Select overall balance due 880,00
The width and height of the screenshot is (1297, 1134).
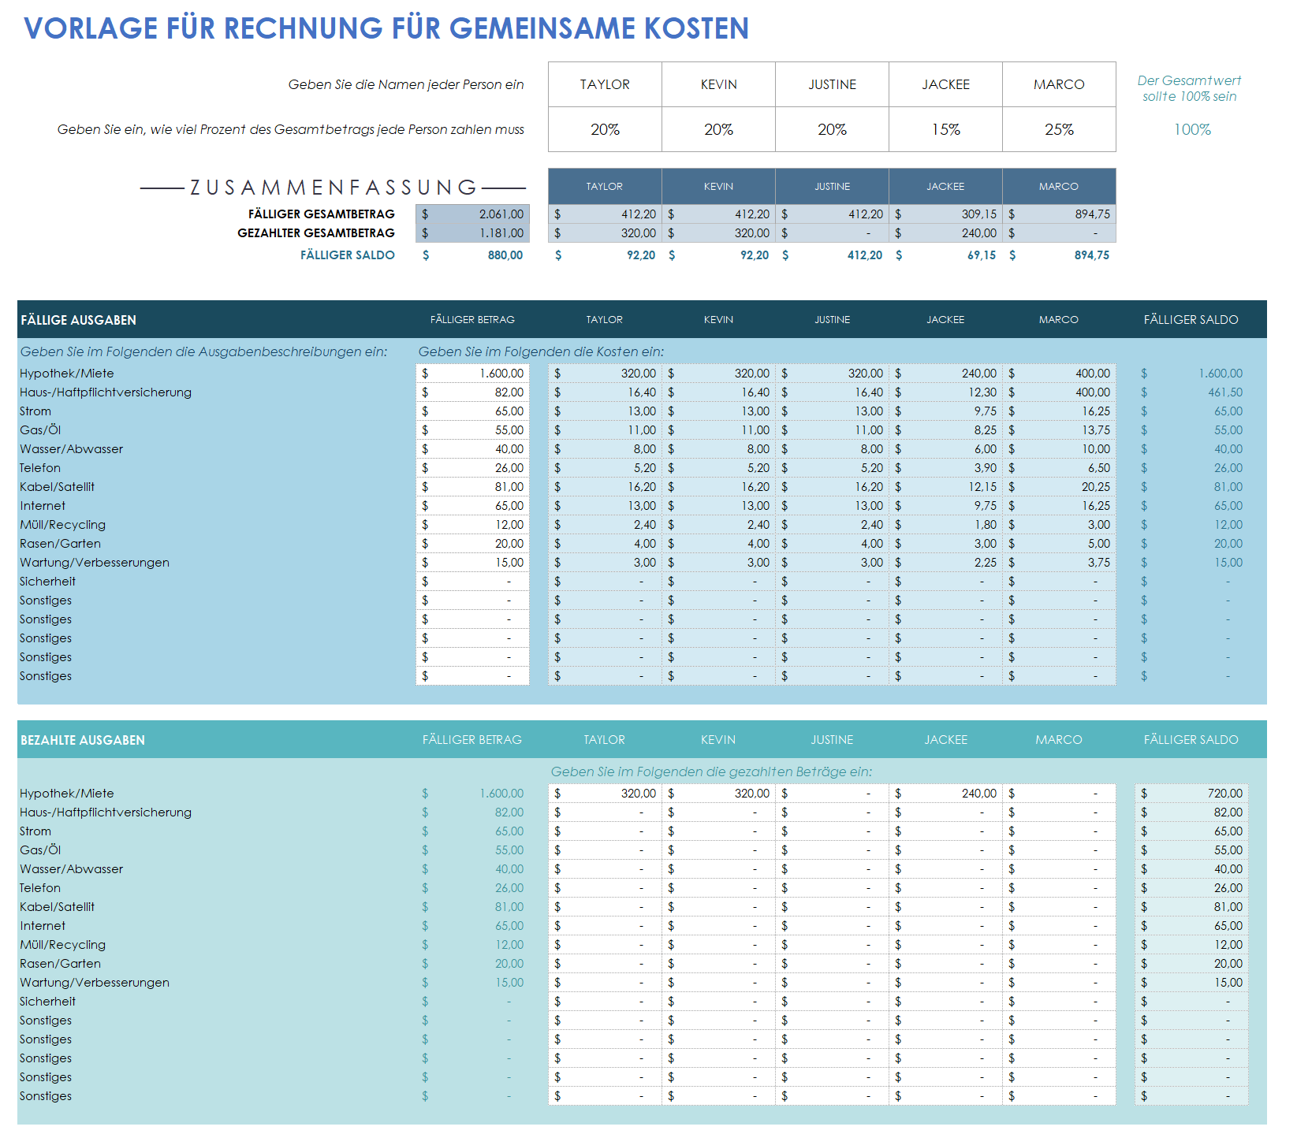tap(472, 255)
